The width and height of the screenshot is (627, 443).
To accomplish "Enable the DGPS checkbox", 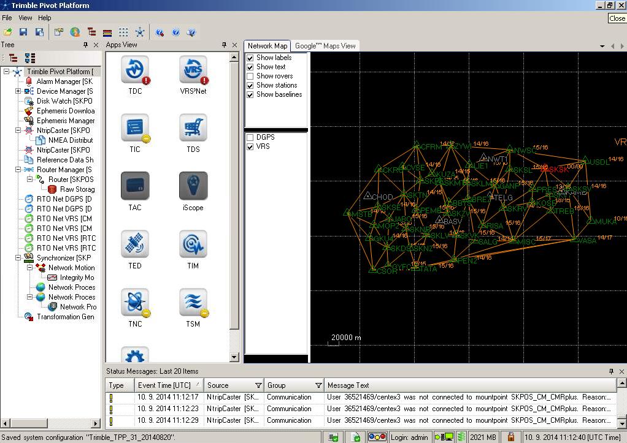I will (x=250, y=137).
